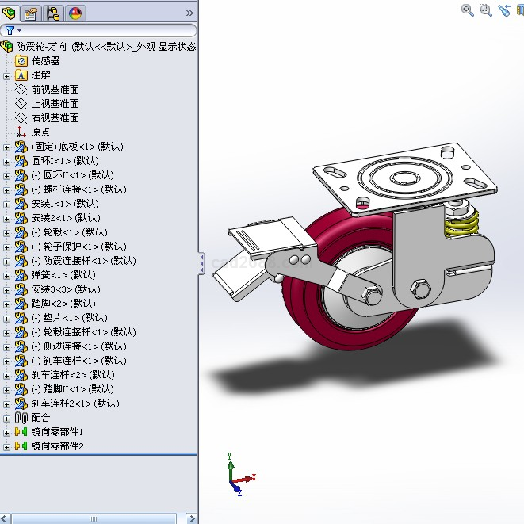Image resolution: width=524 pixels, height=524 pixels.
Task: Click the Previous View icon
Action: [503, 10]
